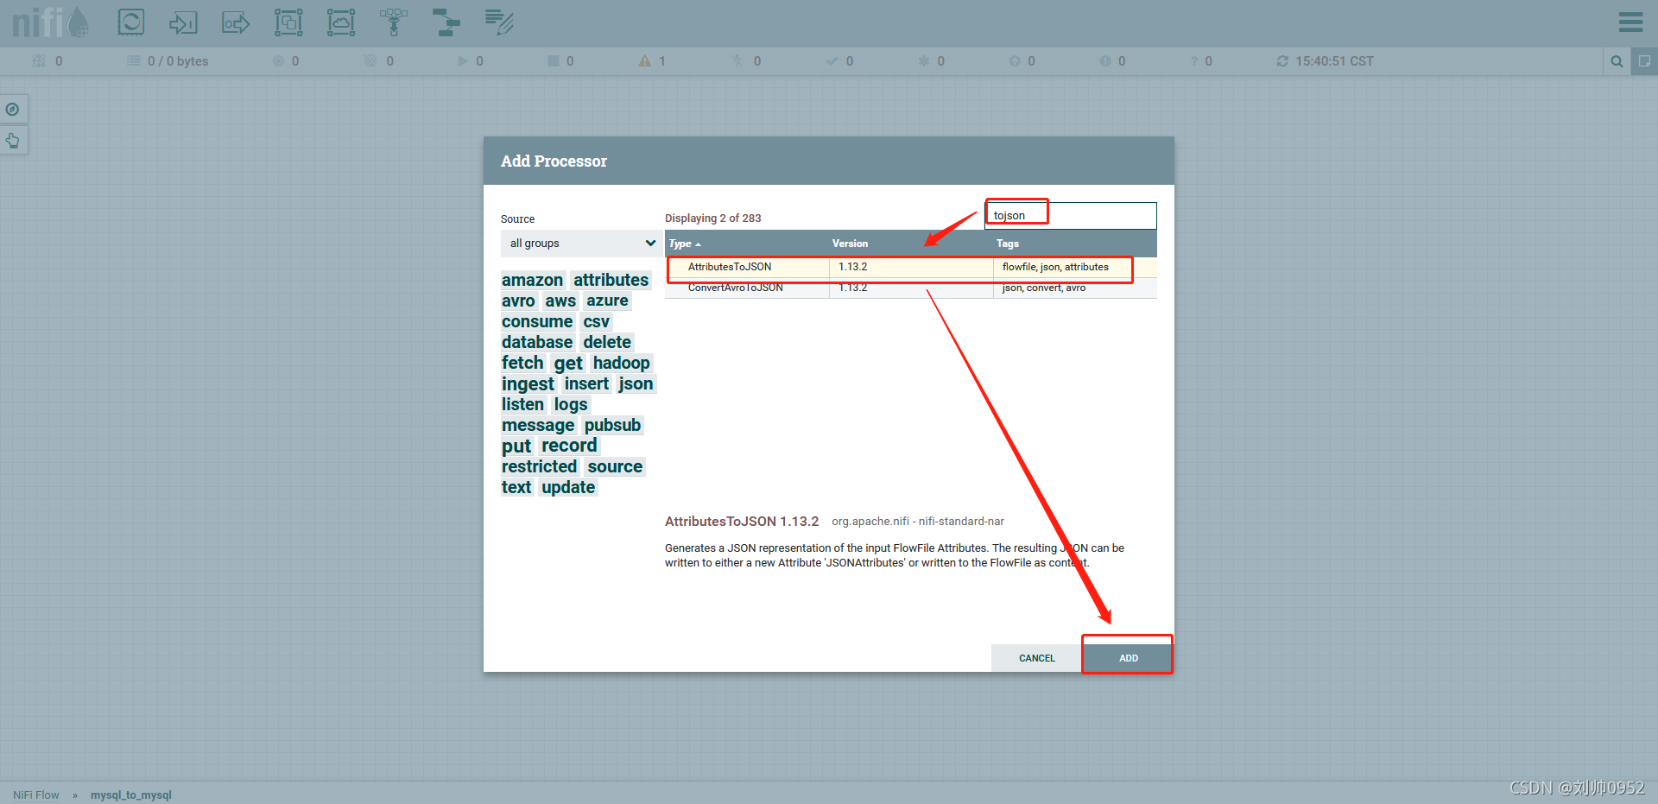This screenshot has width=1658, height=804.
Task: Filter by record tag
Action: (569, 446)
